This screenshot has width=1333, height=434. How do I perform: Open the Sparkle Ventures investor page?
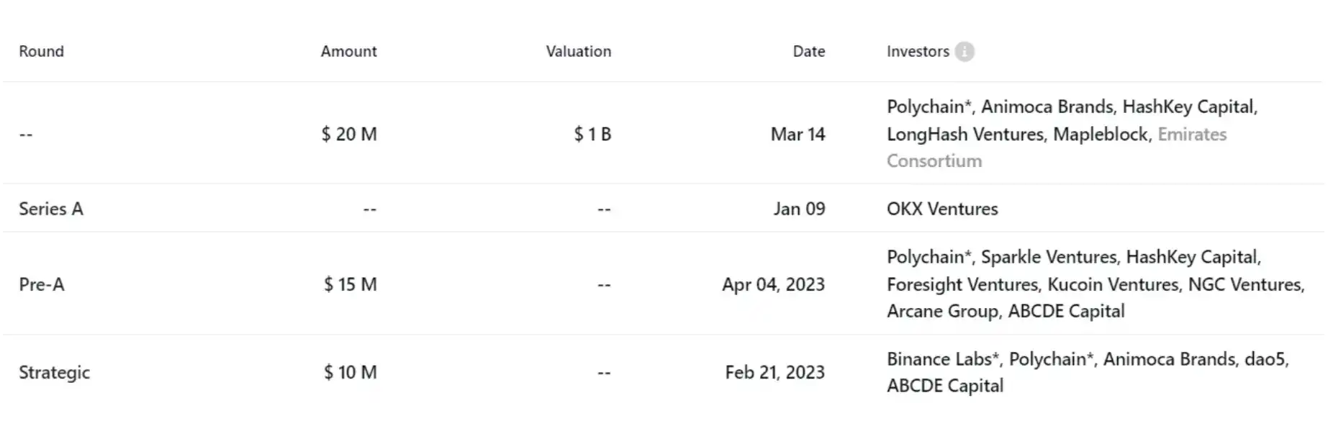click(1049, 257)
